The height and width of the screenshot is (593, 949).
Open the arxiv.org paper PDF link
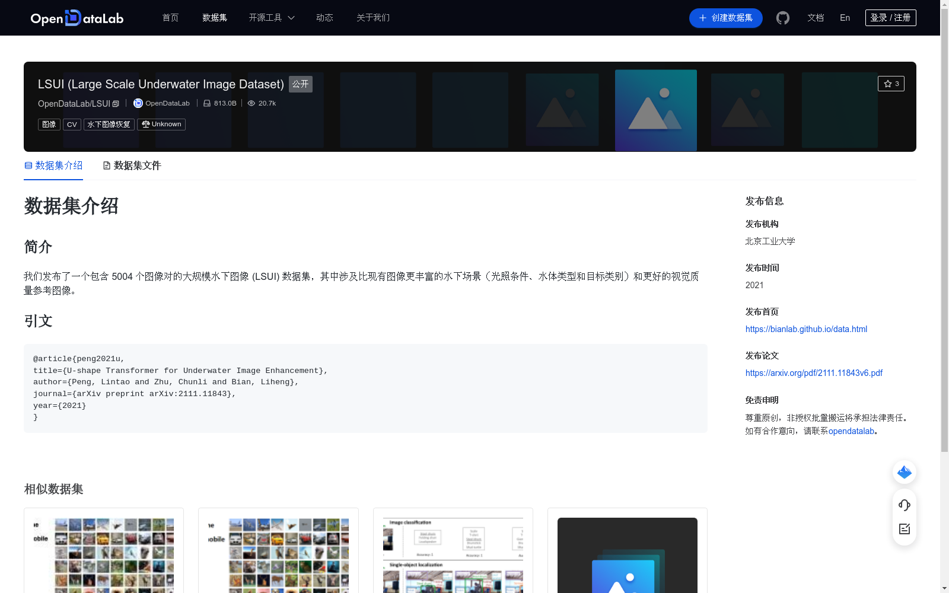pyautogui.click(x=813, y=373)
